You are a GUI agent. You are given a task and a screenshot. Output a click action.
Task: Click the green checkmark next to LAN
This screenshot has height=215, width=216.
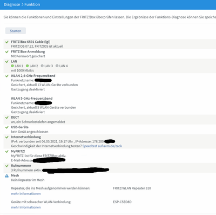[7, 62]
